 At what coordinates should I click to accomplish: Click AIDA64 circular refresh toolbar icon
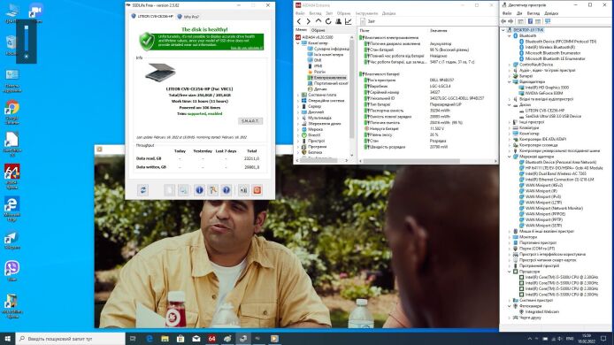pos(328,21)
